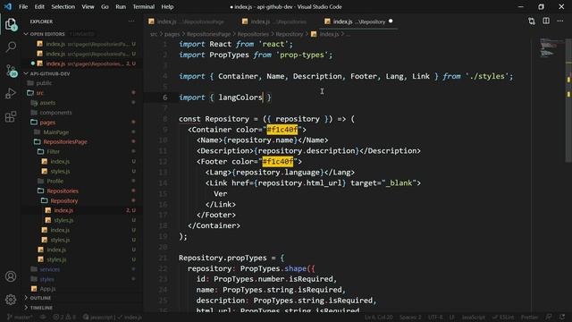Click the ESLint status bar item
Image resolution: width=572 pixels, height=322 pixels.
pyautogui.click(x=503, y=318)
